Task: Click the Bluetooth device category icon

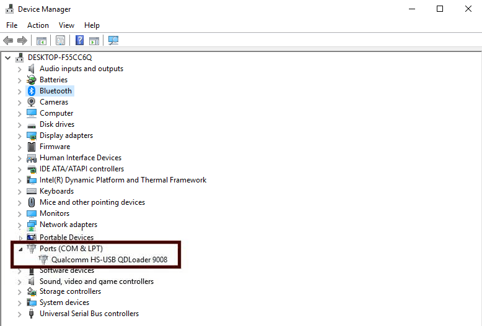Action: pos(32,91)
